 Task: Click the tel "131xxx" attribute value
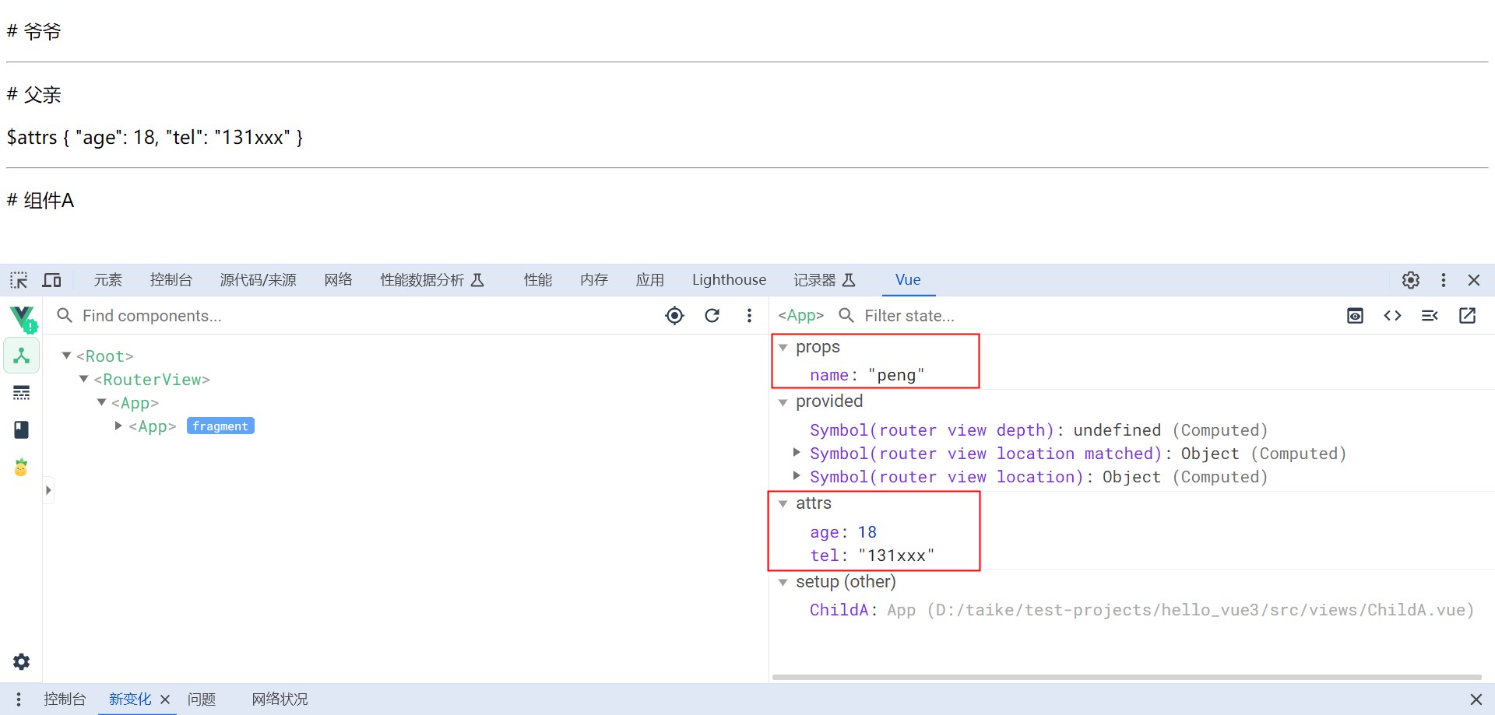point(896,556)
